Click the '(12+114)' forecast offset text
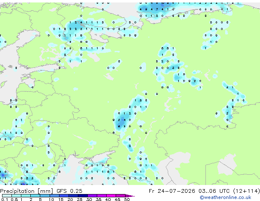 pos(246,191)
